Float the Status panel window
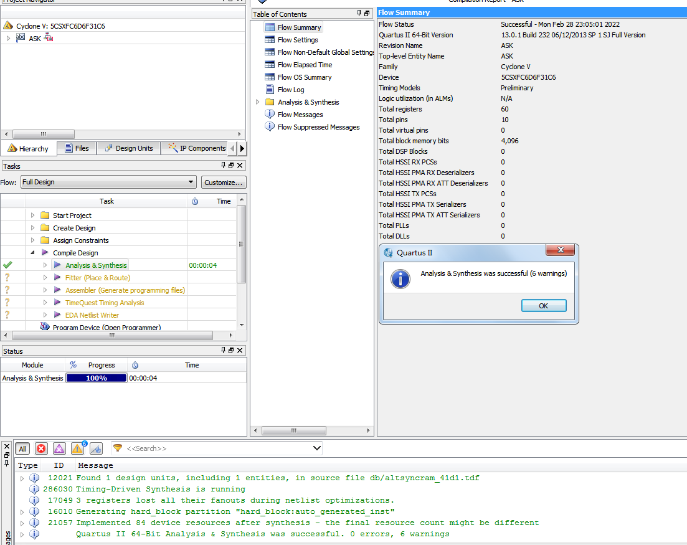 click(231, 350)
